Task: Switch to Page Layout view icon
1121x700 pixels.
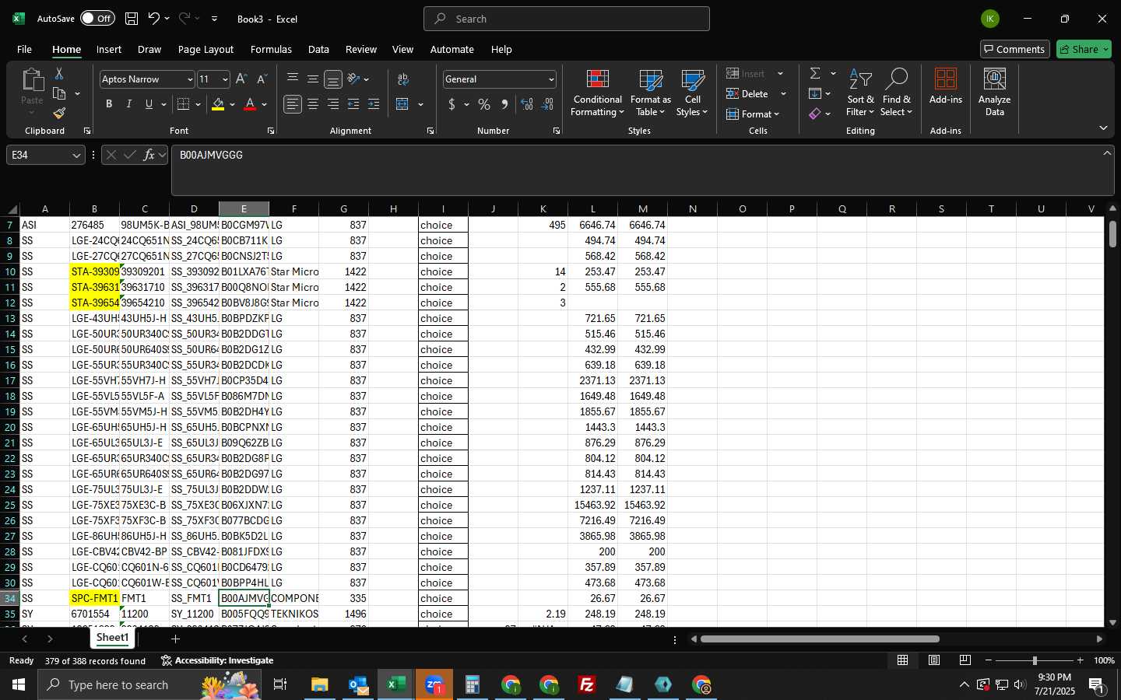Action: click(934, 660)
